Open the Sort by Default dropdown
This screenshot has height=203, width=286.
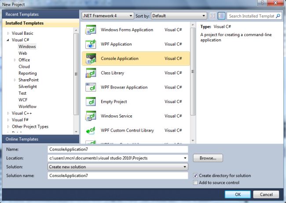coord(179,16)
